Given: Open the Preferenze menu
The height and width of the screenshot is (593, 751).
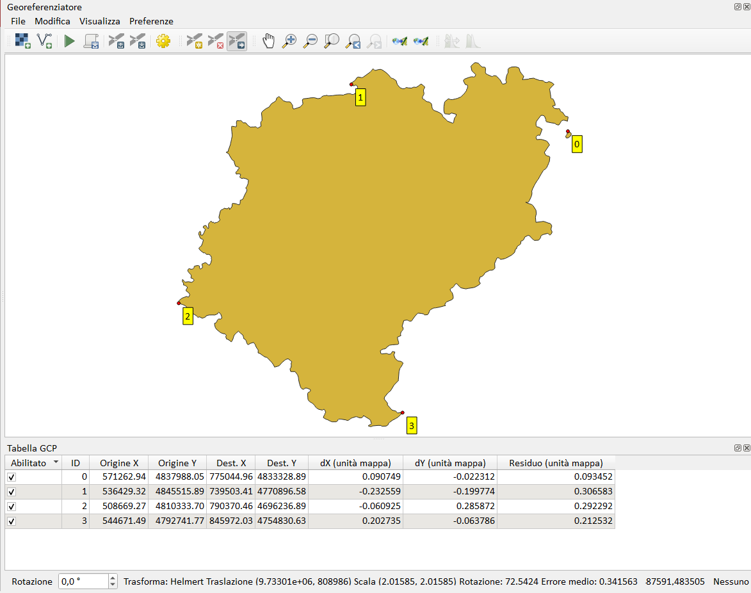Looking at the screenshot, I should point(151,21).
